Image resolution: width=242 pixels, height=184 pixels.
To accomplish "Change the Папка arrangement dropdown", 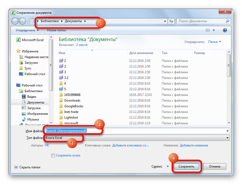I will tap(214, 42).
